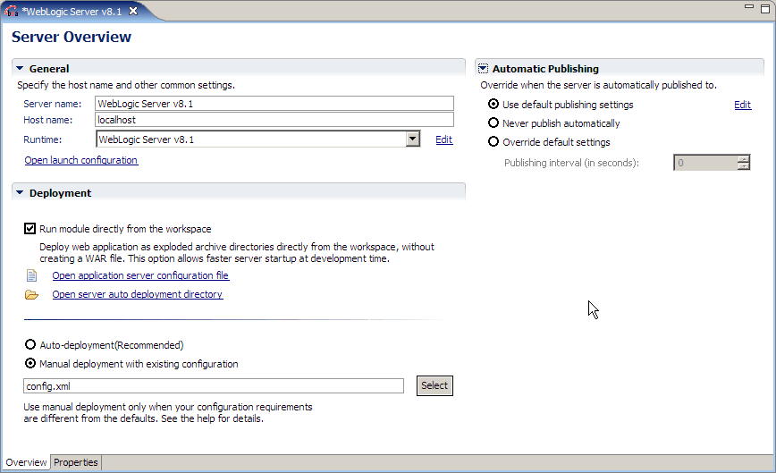Viewport: 776px width, 473px height.
Task: Click the Automatic Publishing section title
Action: (545, 69)
